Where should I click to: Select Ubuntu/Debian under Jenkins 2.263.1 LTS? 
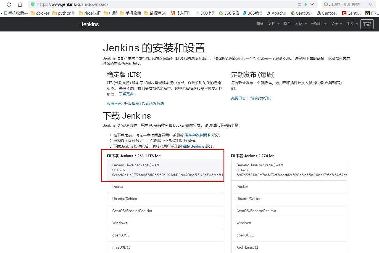(x=165, y=199)
